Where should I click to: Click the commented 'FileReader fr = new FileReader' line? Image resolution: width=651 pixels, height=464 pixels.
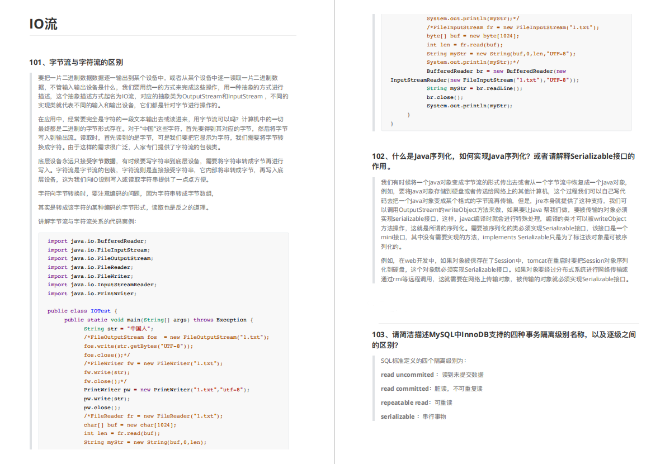(x=153, y=416)
